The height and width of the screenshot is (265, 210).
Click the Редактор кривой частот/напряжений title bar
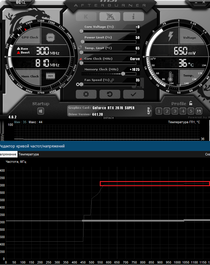(x=105, y=146)
